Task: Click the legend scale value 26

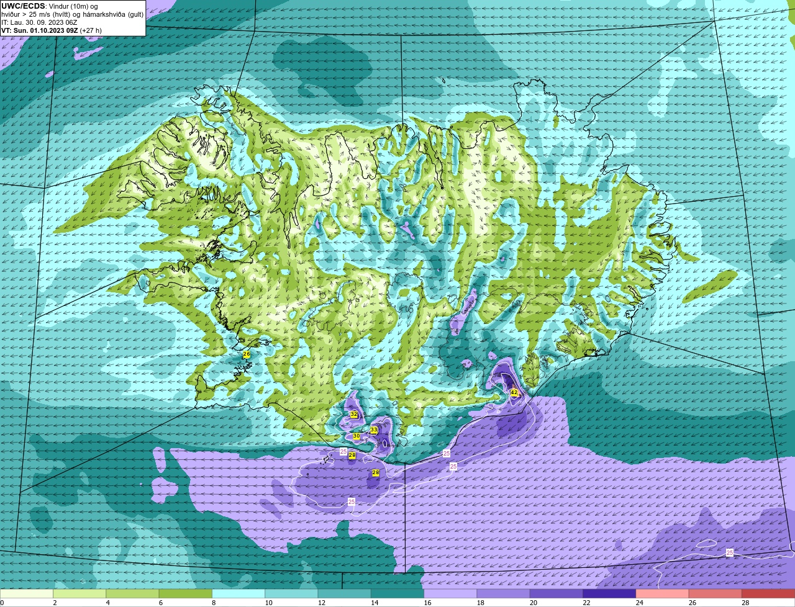Action: (x=693, y=603)
